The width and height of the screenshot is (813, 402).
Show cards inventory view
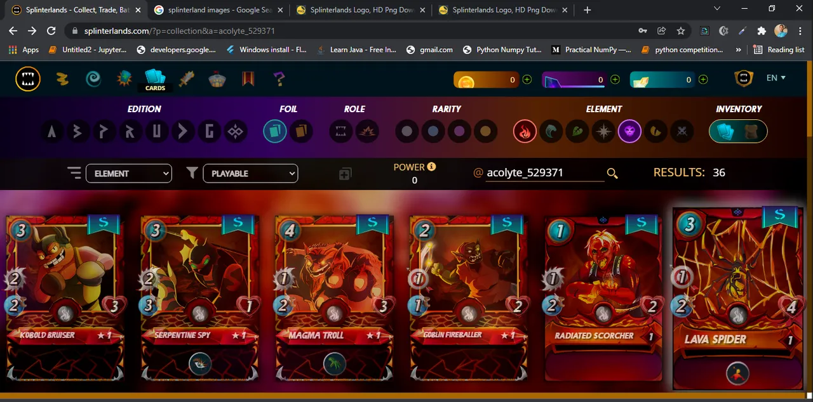tap(725, 132)
